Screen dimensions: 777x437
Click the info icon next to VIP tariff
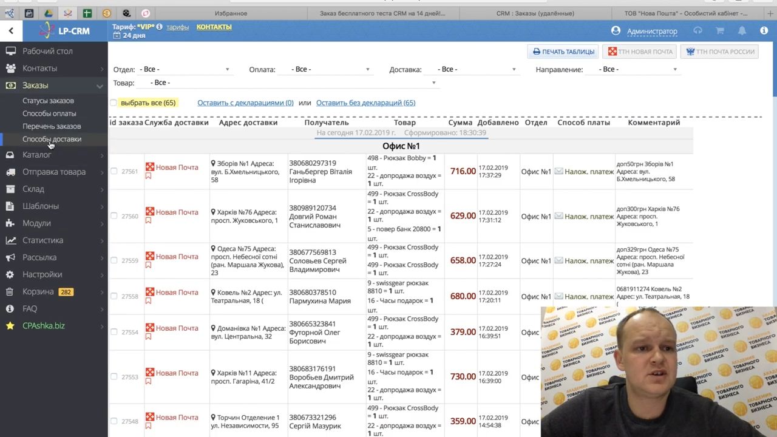pyautogui.click(x=159, y=27)
